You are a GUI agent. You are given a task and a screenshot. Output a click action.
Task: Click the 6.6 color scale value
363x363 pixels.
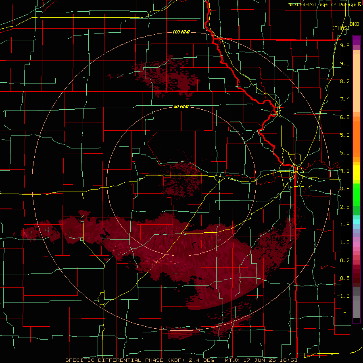point(345,117)
